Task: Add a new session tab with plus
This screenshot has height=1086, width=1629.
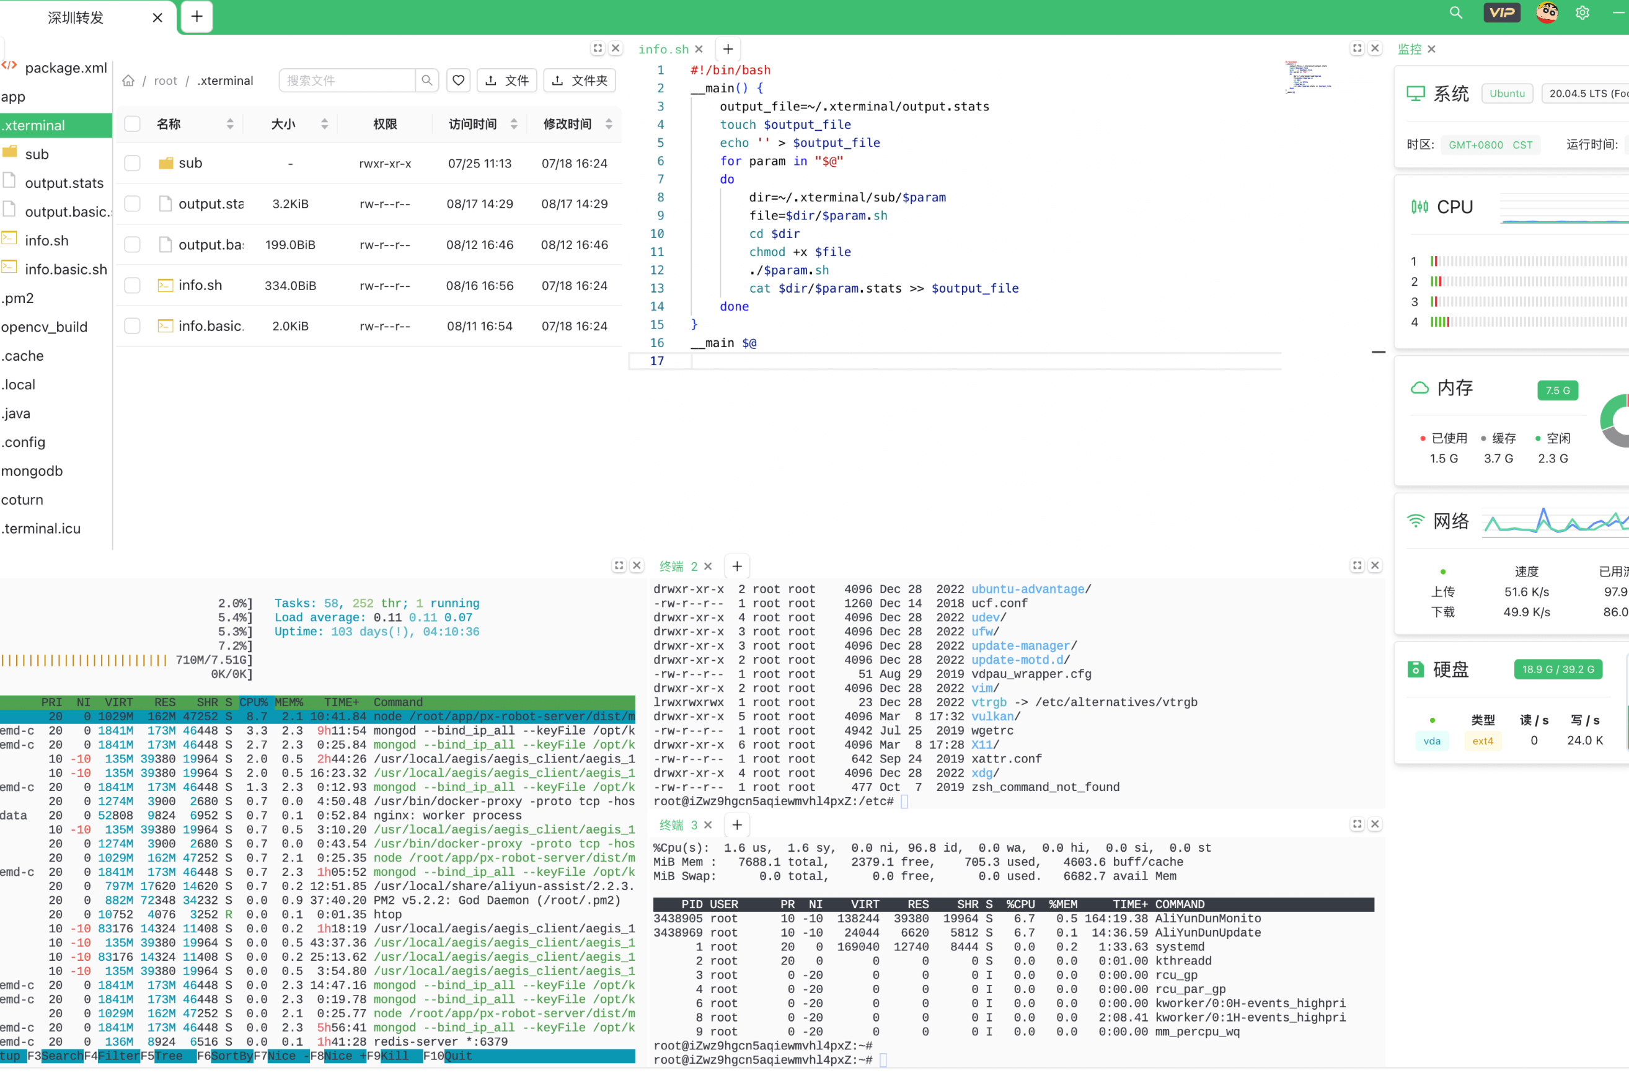Action: coord(196,17)
